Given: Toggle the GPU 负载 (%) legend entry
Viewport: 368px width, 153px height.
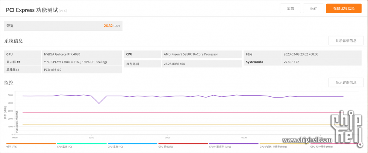Looking at the screenshot, I should click(x=183, y=145).
